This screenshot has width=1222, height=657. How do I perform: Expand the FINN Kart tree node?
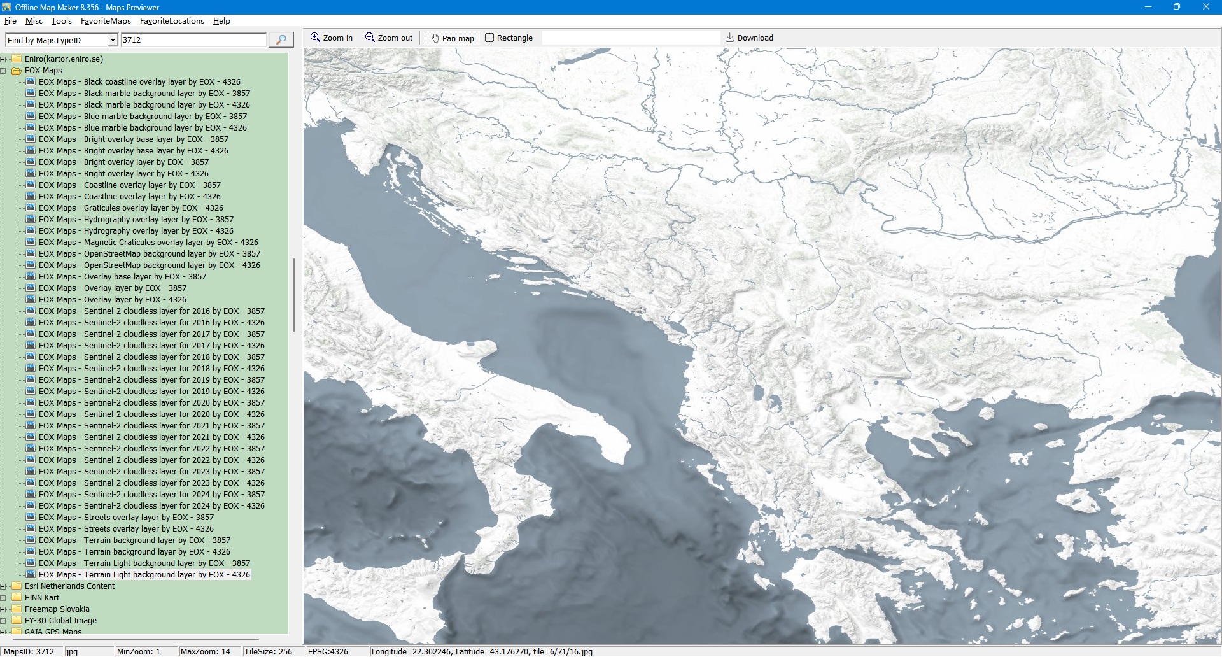click(x=3, y=598)
